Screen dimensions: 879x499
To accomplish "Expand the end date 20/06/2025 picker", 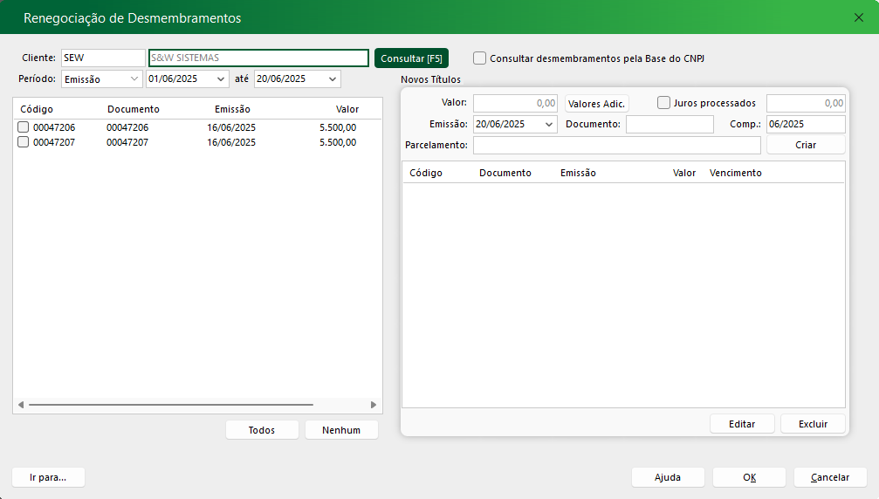I will coord(333,79).
